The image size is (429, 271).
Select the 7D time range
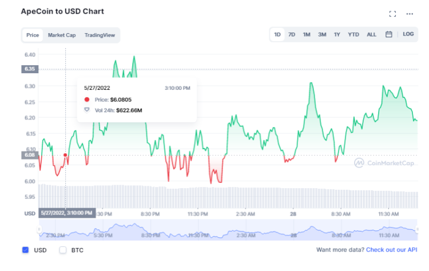pyautogui.click(x=292, y=34)
